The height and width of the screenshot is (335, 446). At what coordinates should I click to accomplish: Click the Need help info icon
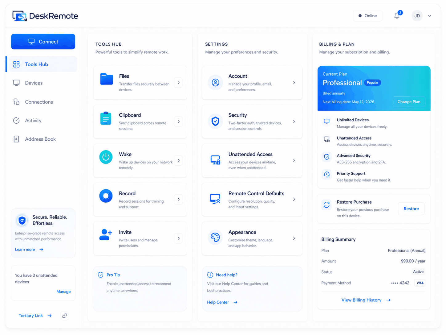point(210,275)
